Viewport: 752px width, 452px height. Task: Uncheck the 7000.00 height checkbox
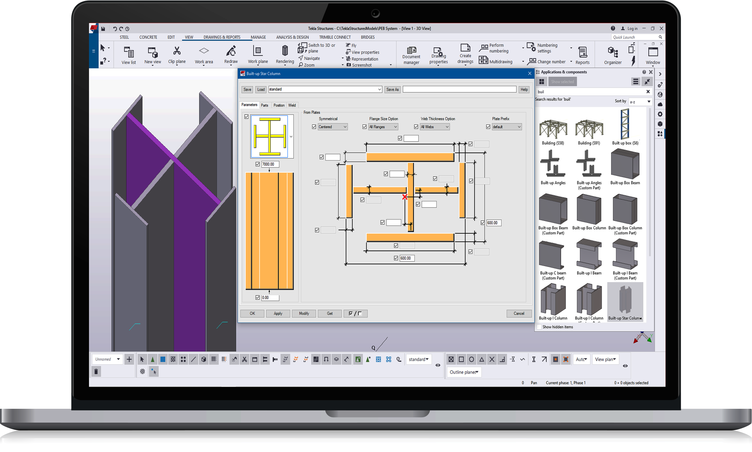coord(258,164)
